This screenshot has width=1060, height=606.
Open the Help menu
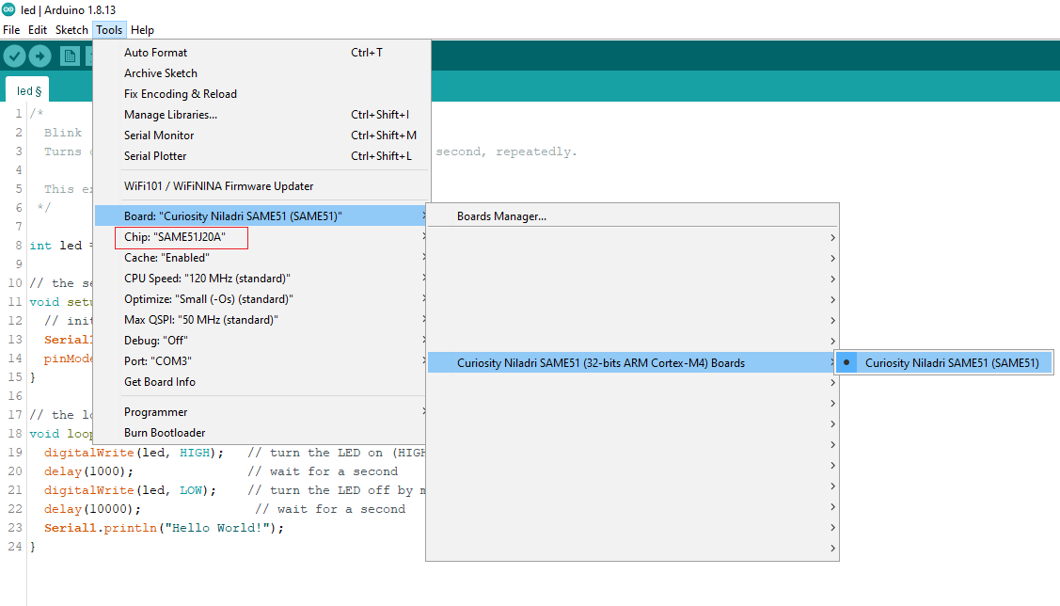pyautogui.click(x=142, y=30)
